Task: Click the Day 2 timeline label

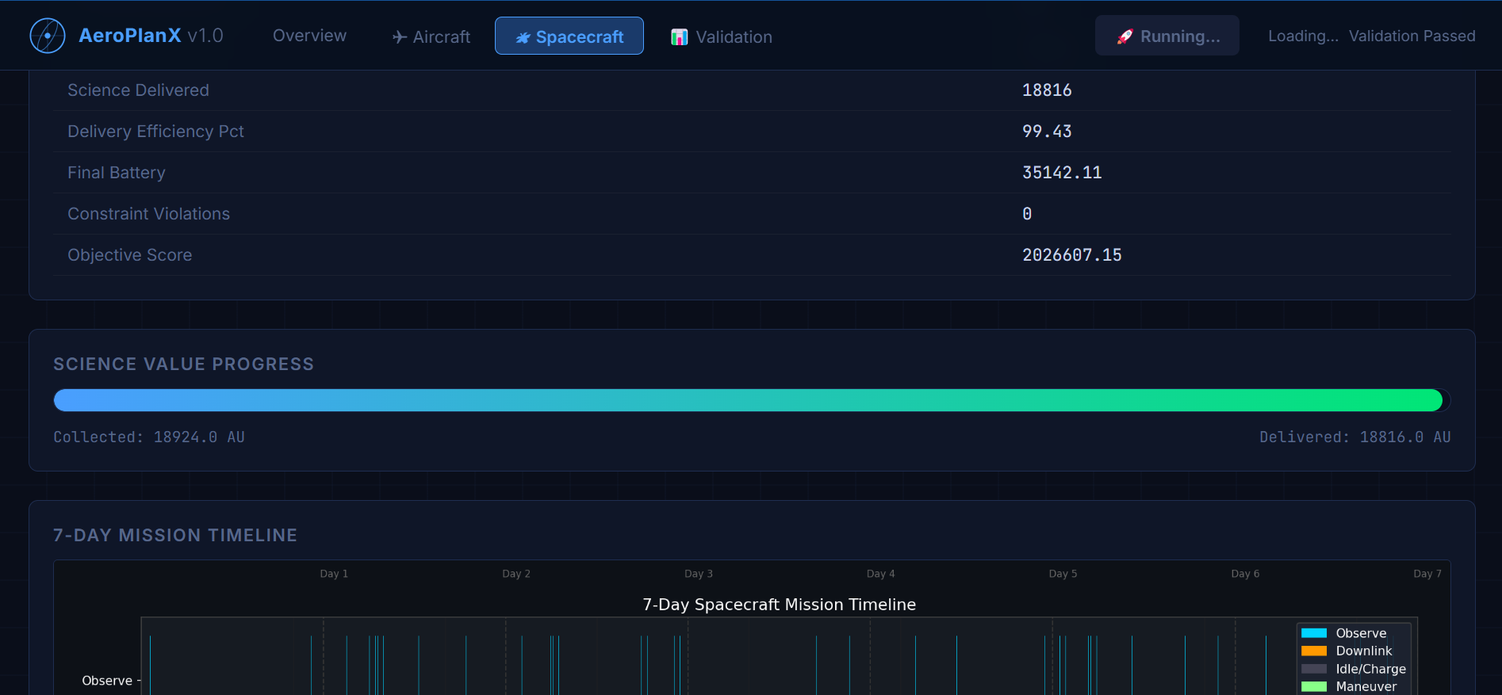Action: pos(516,574)
